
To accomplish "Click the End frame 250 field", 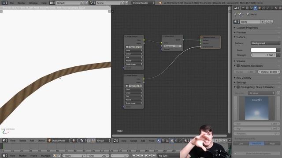I will click(x=97, y=156).
